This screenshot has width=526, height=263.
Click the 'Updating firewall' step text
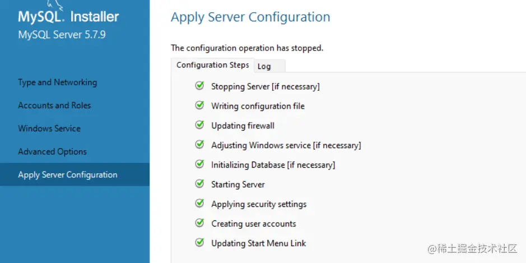point(243,126)
